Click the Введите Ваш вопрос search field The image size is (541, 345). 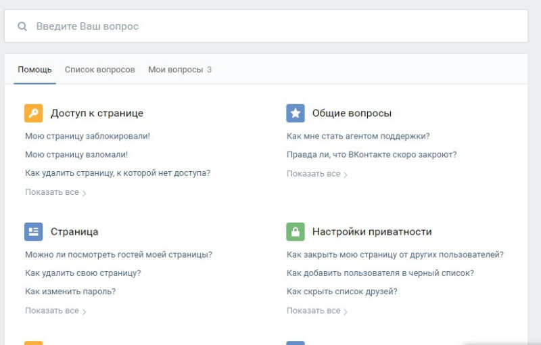(x=270, y=26)
